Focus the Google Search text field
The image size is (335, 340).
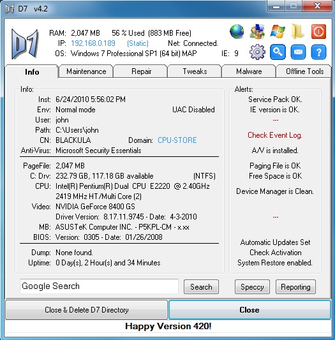tap(99, 286)
